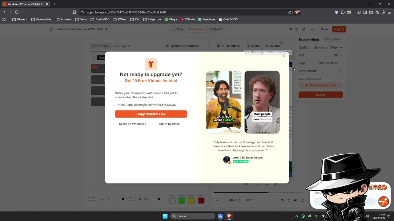Click Export in the Export video panel
The height and width of the screenshot is (221, 394).
tap(320, 95)
